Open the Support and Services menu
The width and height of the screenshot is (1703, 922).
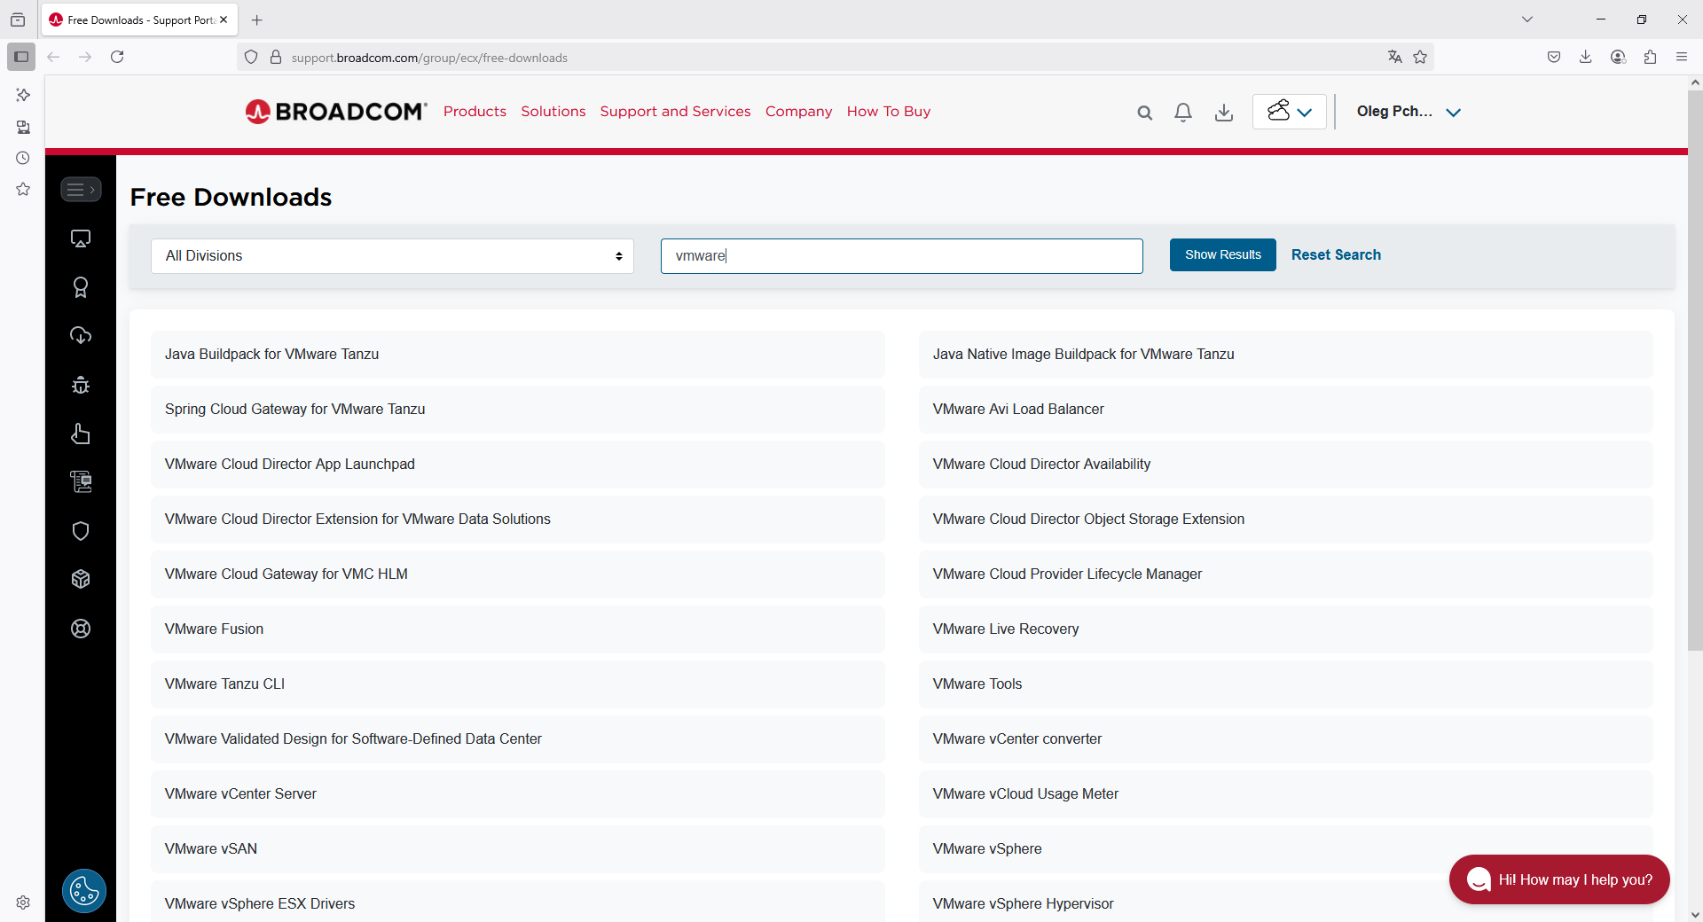[675, 112]
